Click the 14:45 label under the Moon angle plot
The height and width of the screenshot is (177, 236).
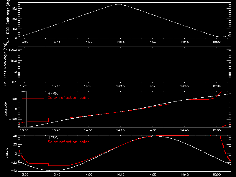(x=185, y=86)
